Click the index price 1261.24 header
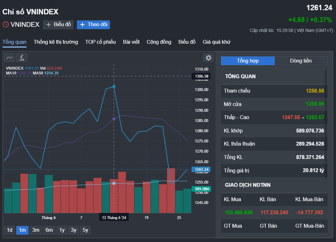Image resolution: width=336 pixels, height=242 pixels. [319, 8]
